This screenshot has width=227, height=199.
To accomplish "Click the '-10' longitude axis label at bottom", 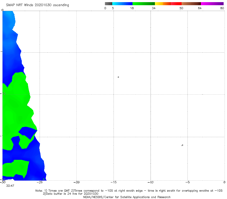I will (150, 182).
